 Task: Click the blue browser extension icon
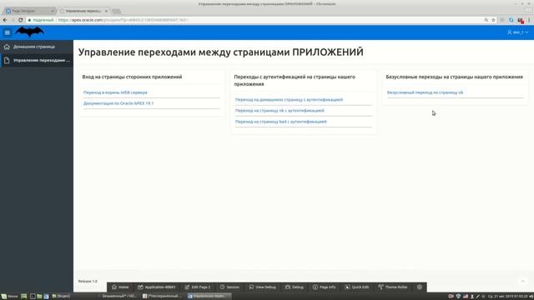(x=511, y=20)
